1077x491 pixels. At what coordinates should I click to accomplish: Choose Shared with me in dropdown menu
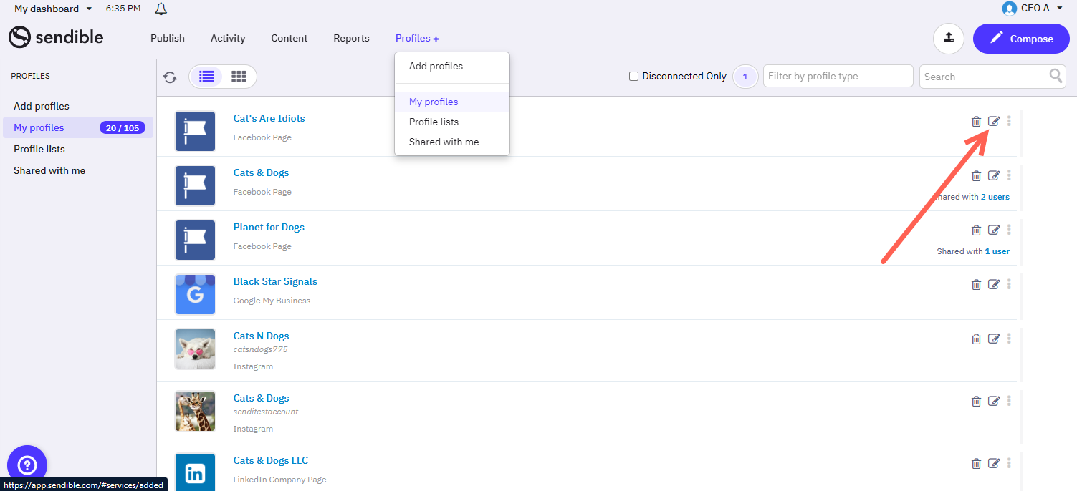tap(452, 142)
